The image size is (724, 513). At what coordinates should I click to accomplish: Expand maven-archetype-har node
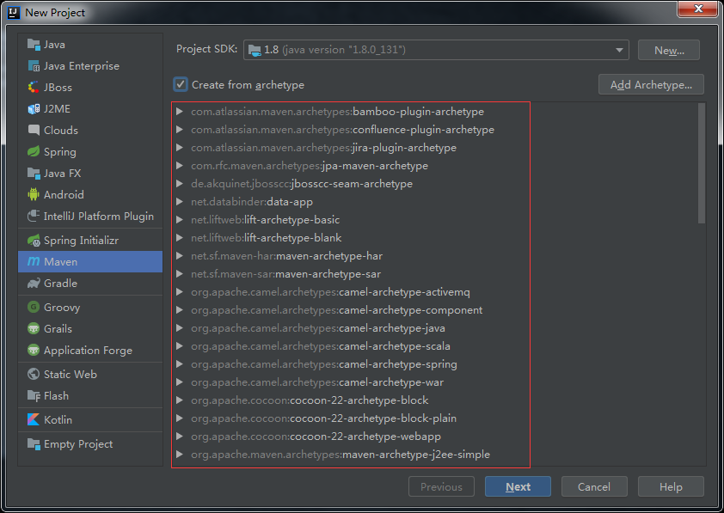click(x=180, y=256)
